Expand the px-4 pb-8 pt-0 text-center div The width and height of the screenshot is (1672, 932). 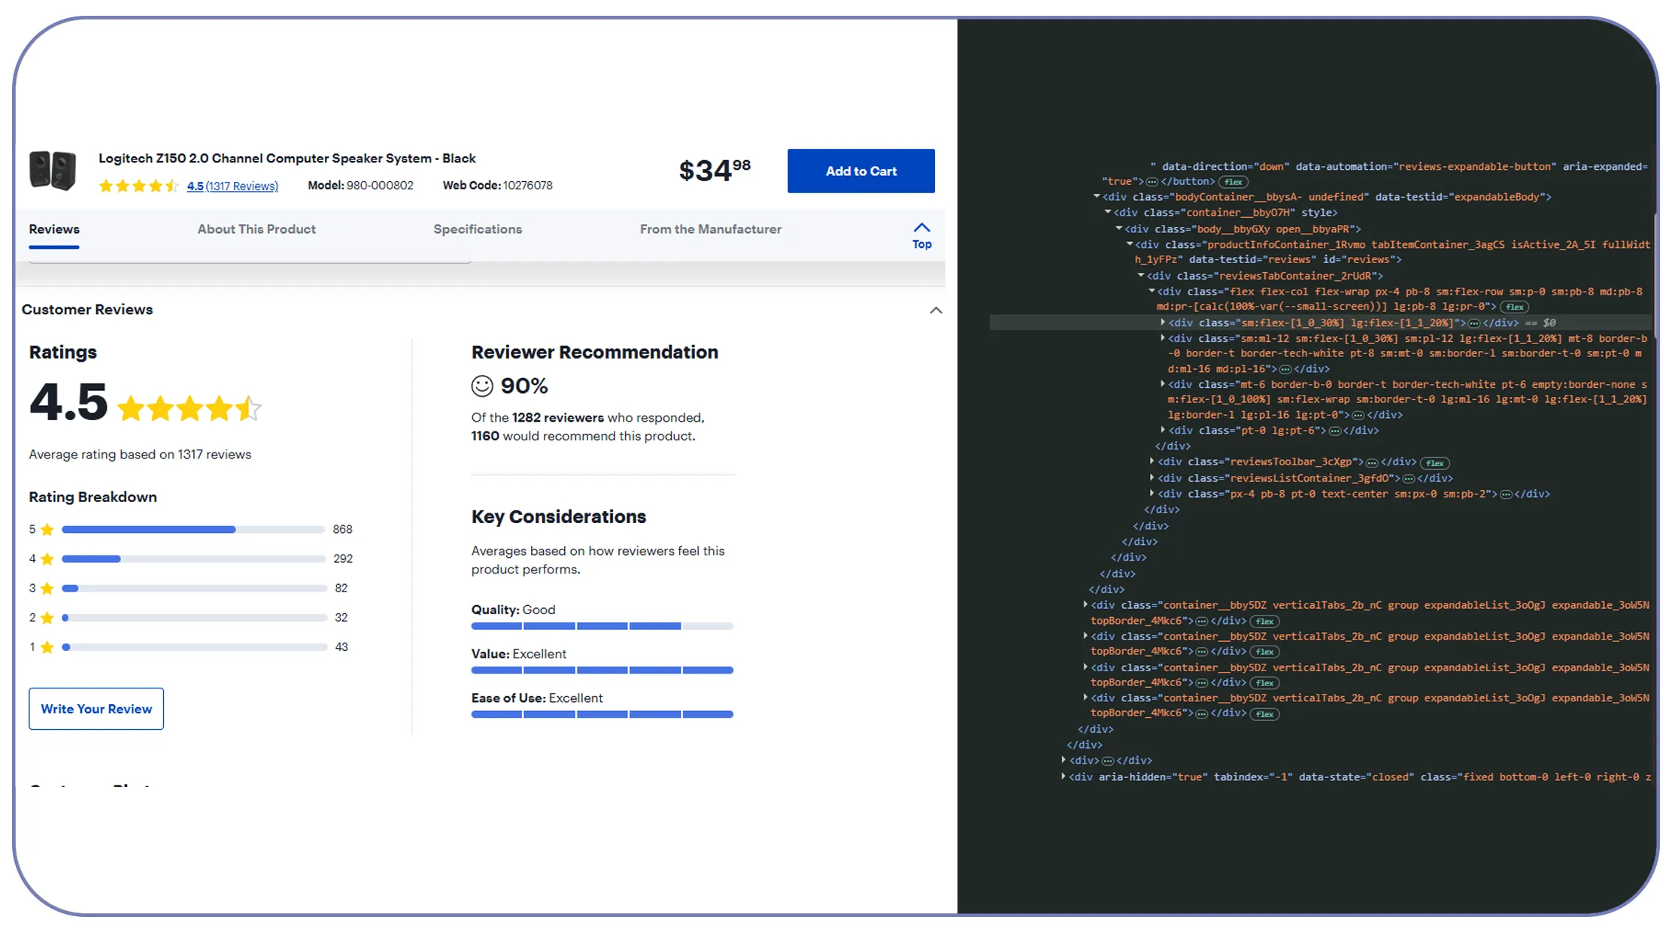click(x=1152, y=493)
